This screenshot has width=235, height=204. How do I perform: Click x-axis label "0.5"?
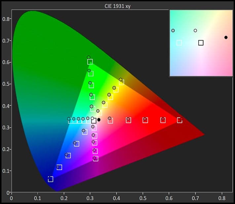[143, 198]
